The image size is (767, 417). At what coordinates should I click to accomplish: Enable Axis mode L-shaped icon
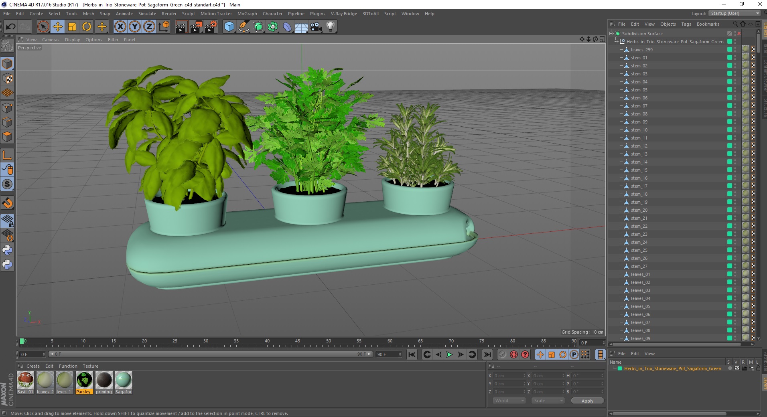(7, 155)
